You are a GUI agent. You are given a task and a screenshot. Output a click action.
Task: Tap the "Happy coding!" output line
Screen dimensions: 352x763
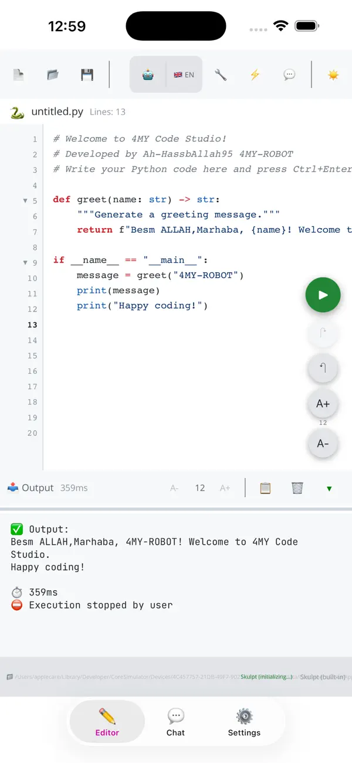point(48,567)
